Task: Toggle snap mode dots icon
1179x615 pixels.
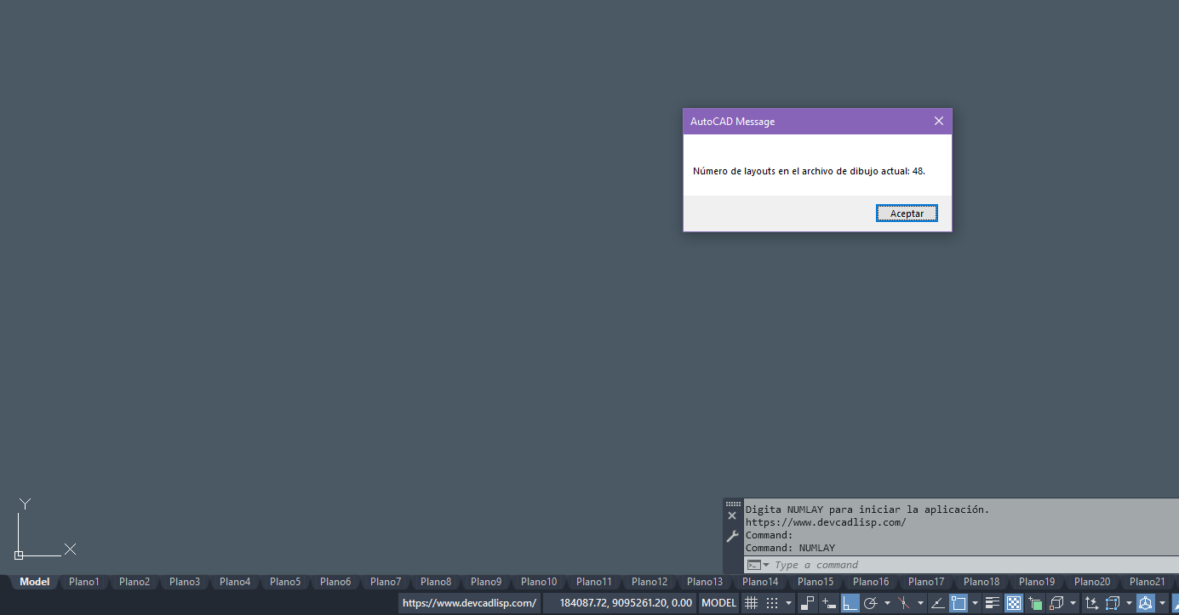Action: click(771, 603)
